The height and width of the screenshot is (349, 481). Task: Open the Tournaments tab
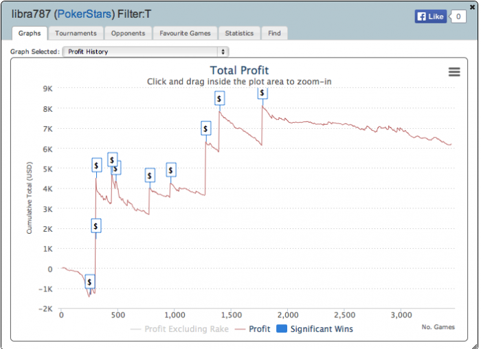point(76,33)
